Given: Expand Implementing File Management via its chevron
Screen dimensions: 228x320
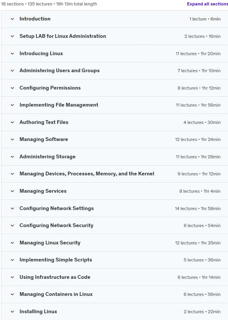Looking at the screenshot, I should pyautogui.click(x=12, y=105).
